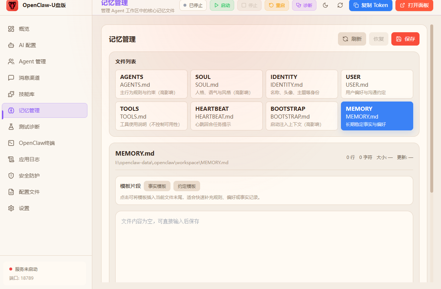Open AI 配置 menu item label
Viewport: 441px width, 289px height.
click(x=27, y=45)
